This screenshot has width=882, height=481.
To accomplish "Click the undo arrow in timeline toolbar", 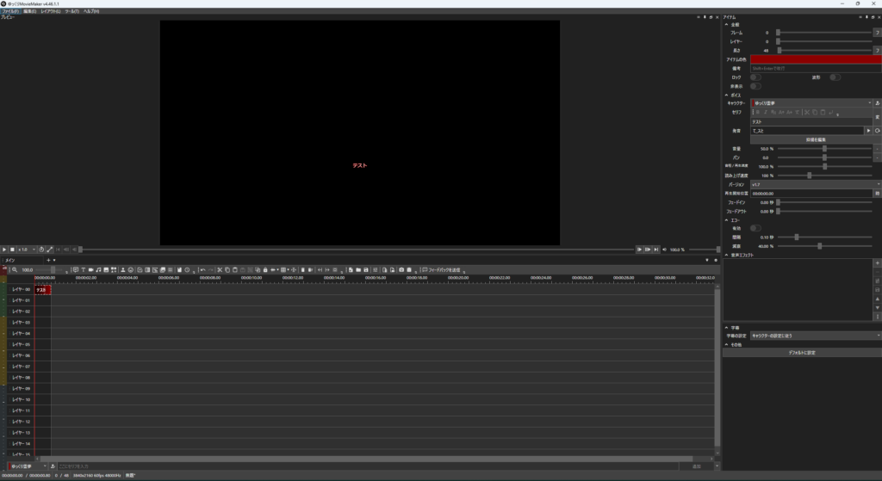I will point(202,269).
